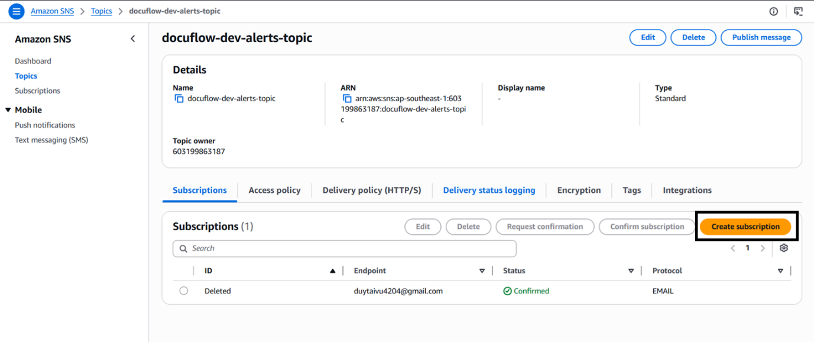Click the ID column header

(209, 271)
